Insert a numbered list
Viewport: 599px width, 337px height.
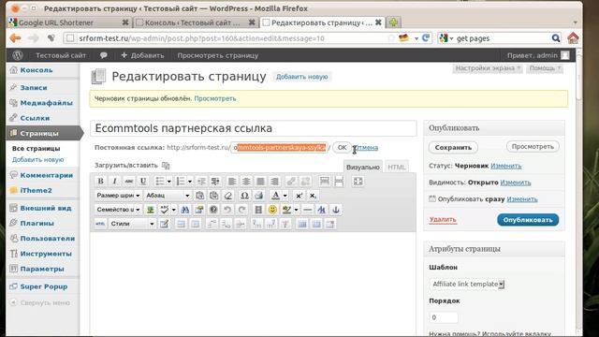tap(181, 181)
